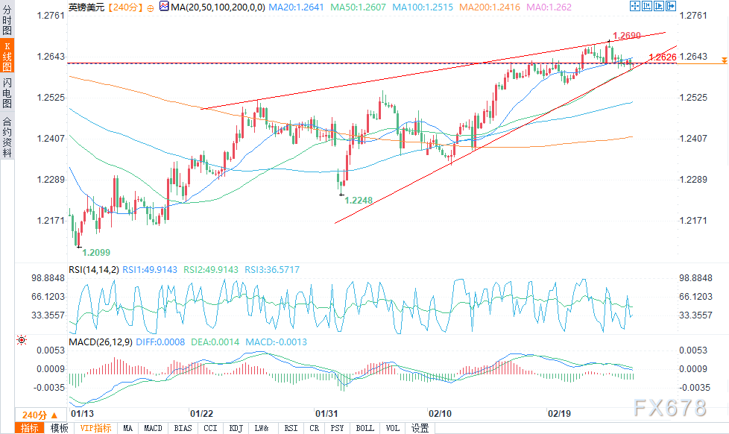Open the 240分 period selector at bottom left

(x=36, y=415)
